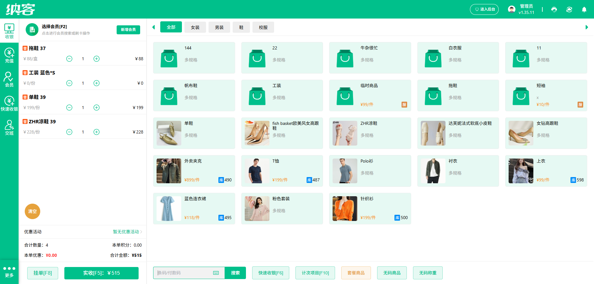Image resolution: width=594 pixels, height=284 pixels.
Task: Increase quantity of 工装 蓝色*S
Action: (x=97, y=83)
